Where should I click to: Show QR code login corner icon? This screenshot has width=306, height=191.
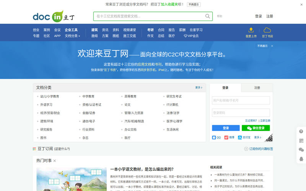point(269,138)
